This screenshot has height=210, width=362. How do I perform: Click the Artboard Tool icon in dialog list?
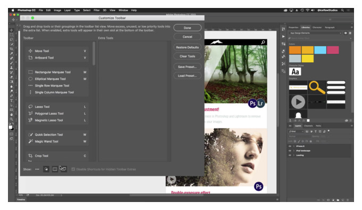coord(30,57)
